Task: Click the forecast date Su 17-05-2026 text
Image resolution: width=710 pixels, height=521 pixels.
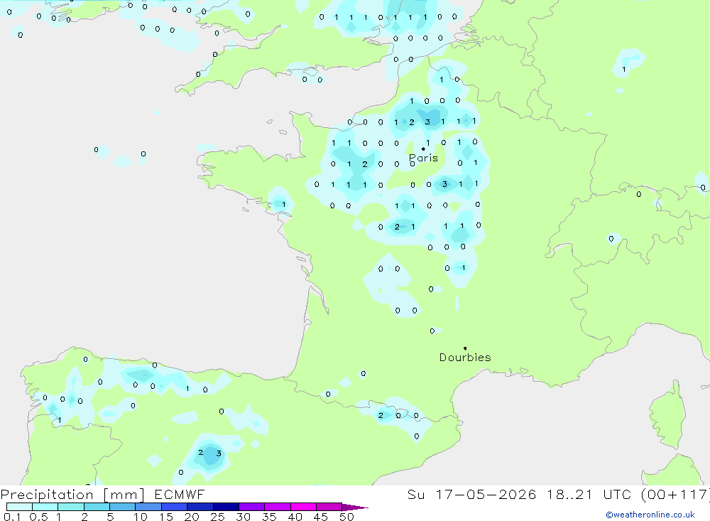Action: tap(472, 494)
